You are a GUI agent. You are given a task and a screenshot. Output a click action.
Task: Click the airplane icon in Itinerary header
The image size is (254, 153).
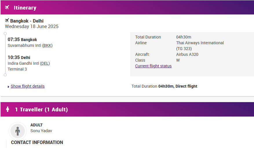[x=7, y=8]
